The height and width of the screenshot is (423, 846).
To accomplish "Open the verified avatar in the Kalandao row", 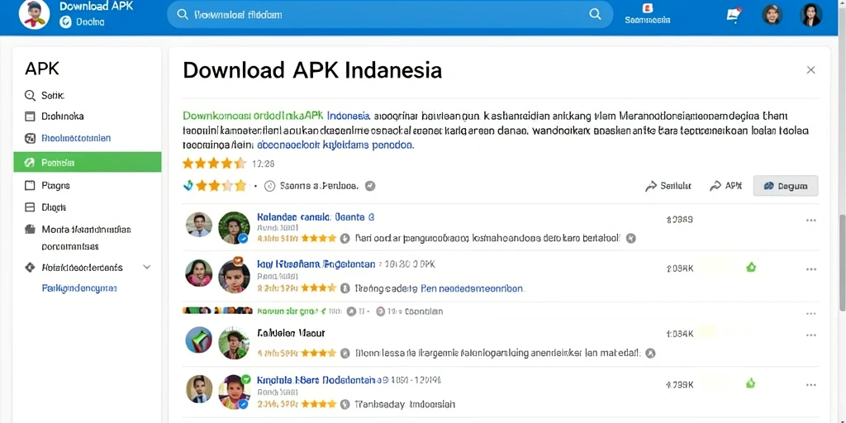I will pyautogui.click(x=234, y=227).
